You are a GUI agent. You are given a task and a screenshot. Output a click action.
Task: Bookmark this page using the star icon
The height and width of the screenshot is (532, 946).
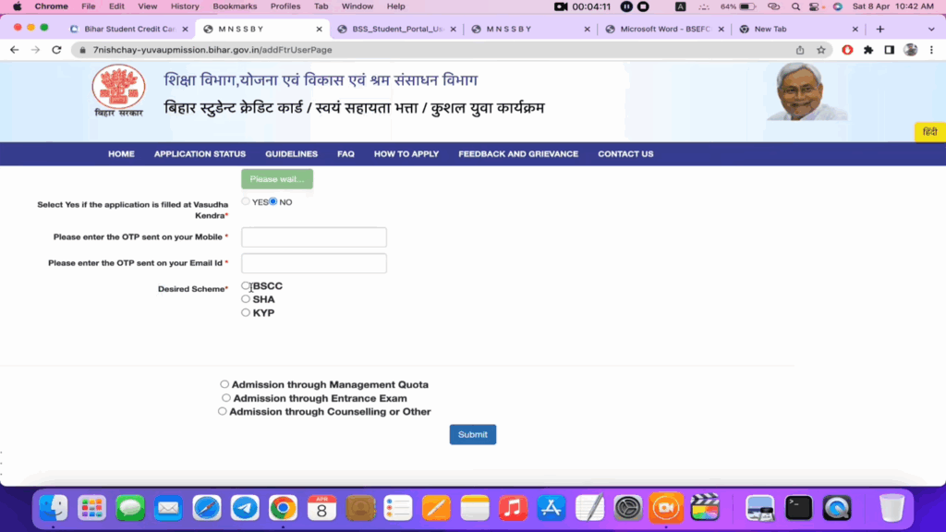(820, 50)
